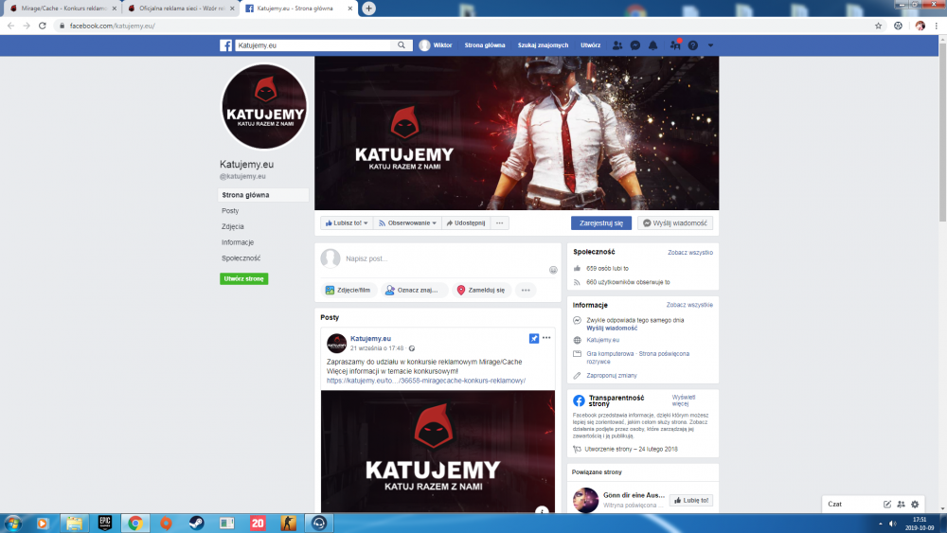Viewport: 947px width, 533px height.
Task: Open the emoji picker in post box
Action: [553, 270]
